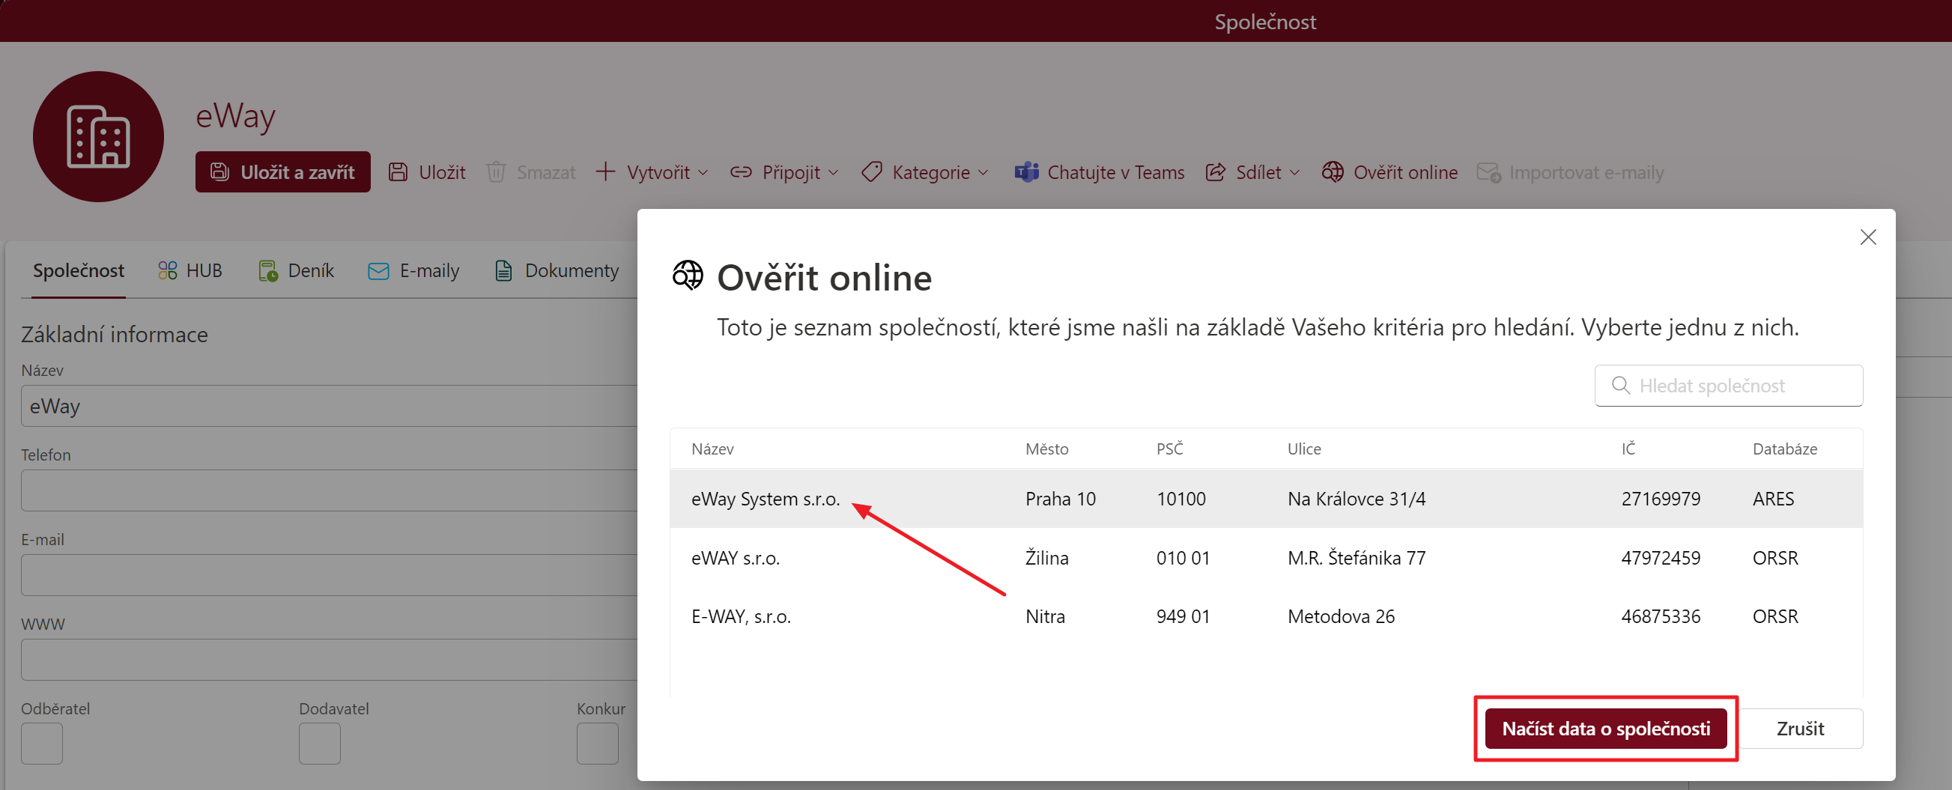Viewport: 1952px width, 790px height.
Task: Click the Připojit link icon
Action: (740, 172)
